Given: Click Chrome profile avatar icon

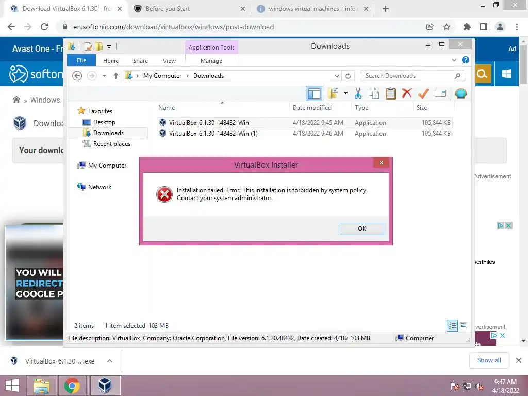Looking at the screenshot, I should 500,27.
